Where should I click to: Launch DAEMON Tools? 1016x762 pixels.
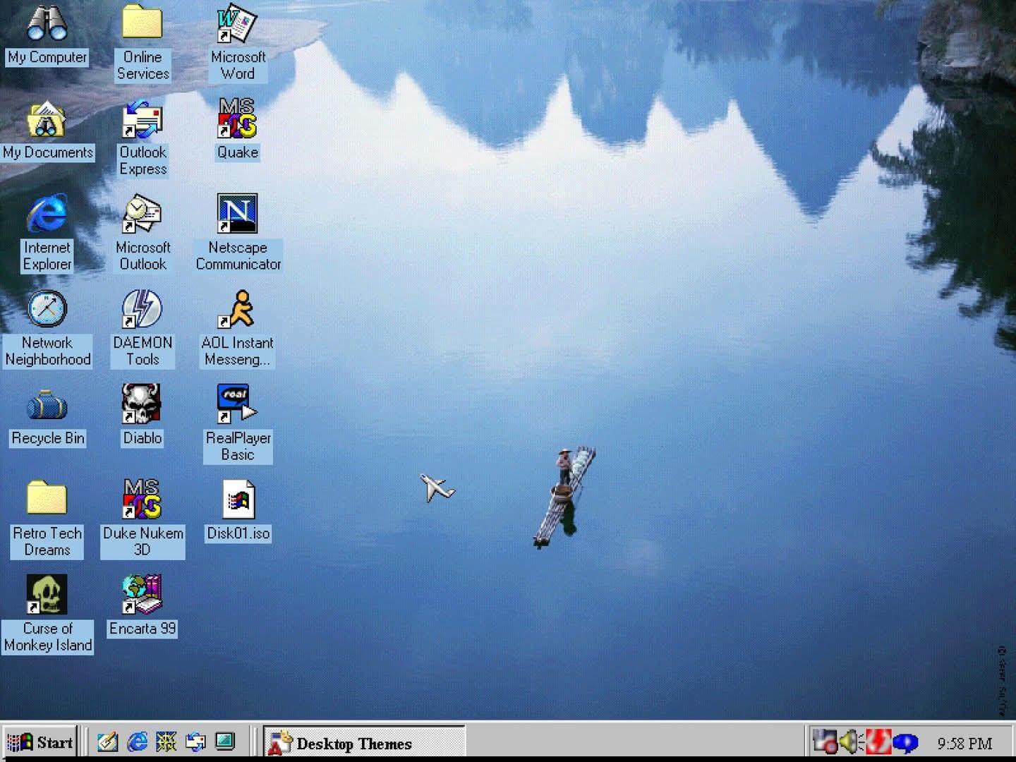(x=142, y=310)
